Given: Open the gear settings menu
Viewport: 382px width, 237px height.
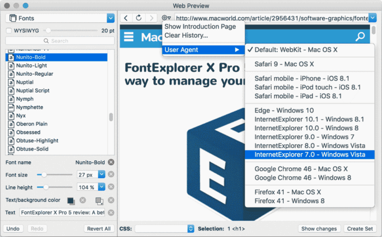Looking at the screenshot, I should point(166,18).
